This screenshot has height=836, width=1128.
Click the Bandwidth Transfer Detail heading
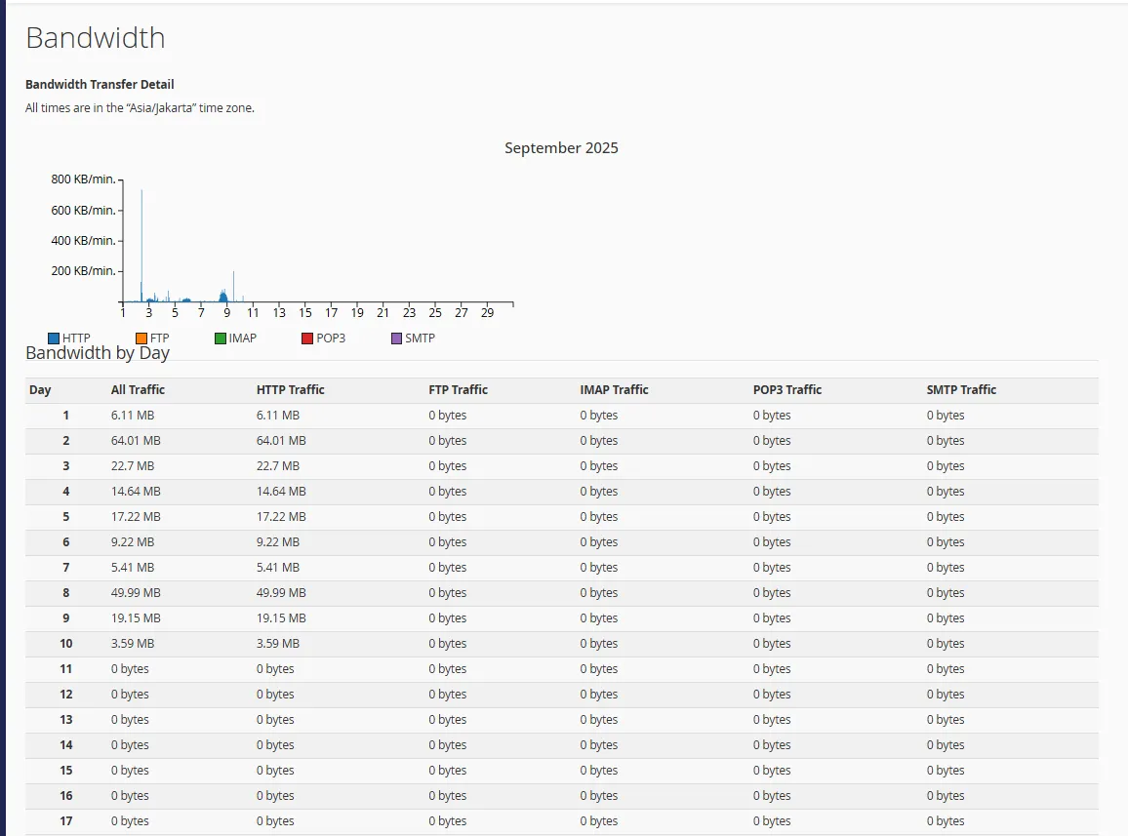(x=100, y=85)
